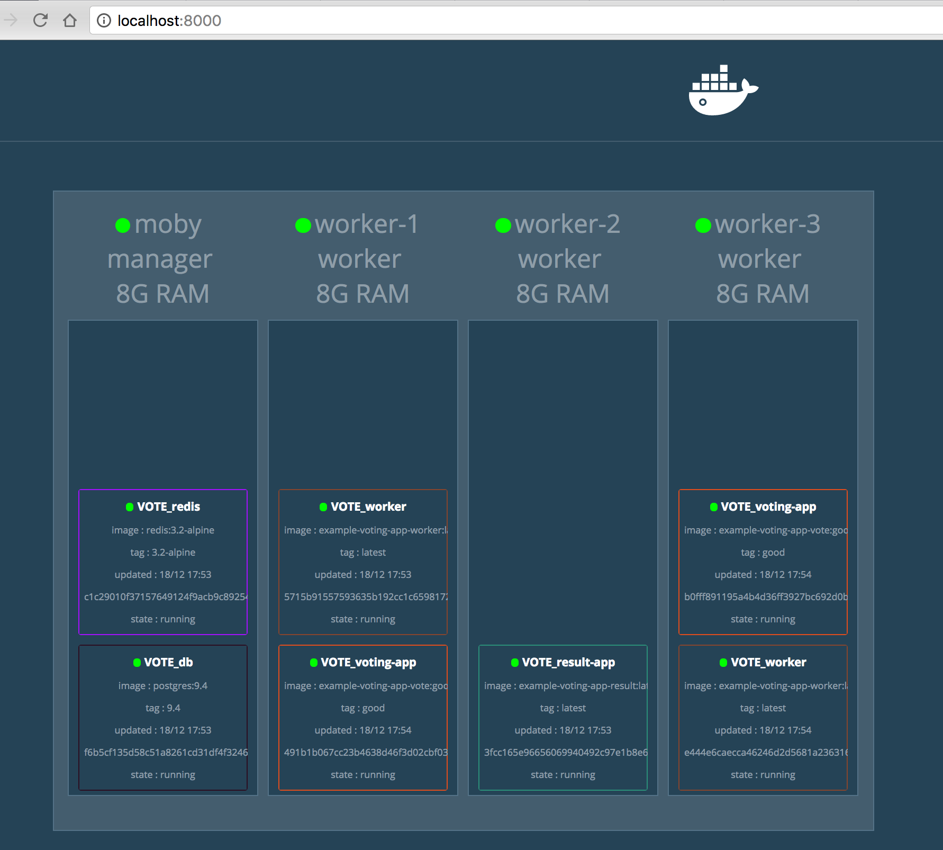Click the green dot on VOTE_redis card
Viewport: 943px width, 850px height.
(x=130, y=507)
